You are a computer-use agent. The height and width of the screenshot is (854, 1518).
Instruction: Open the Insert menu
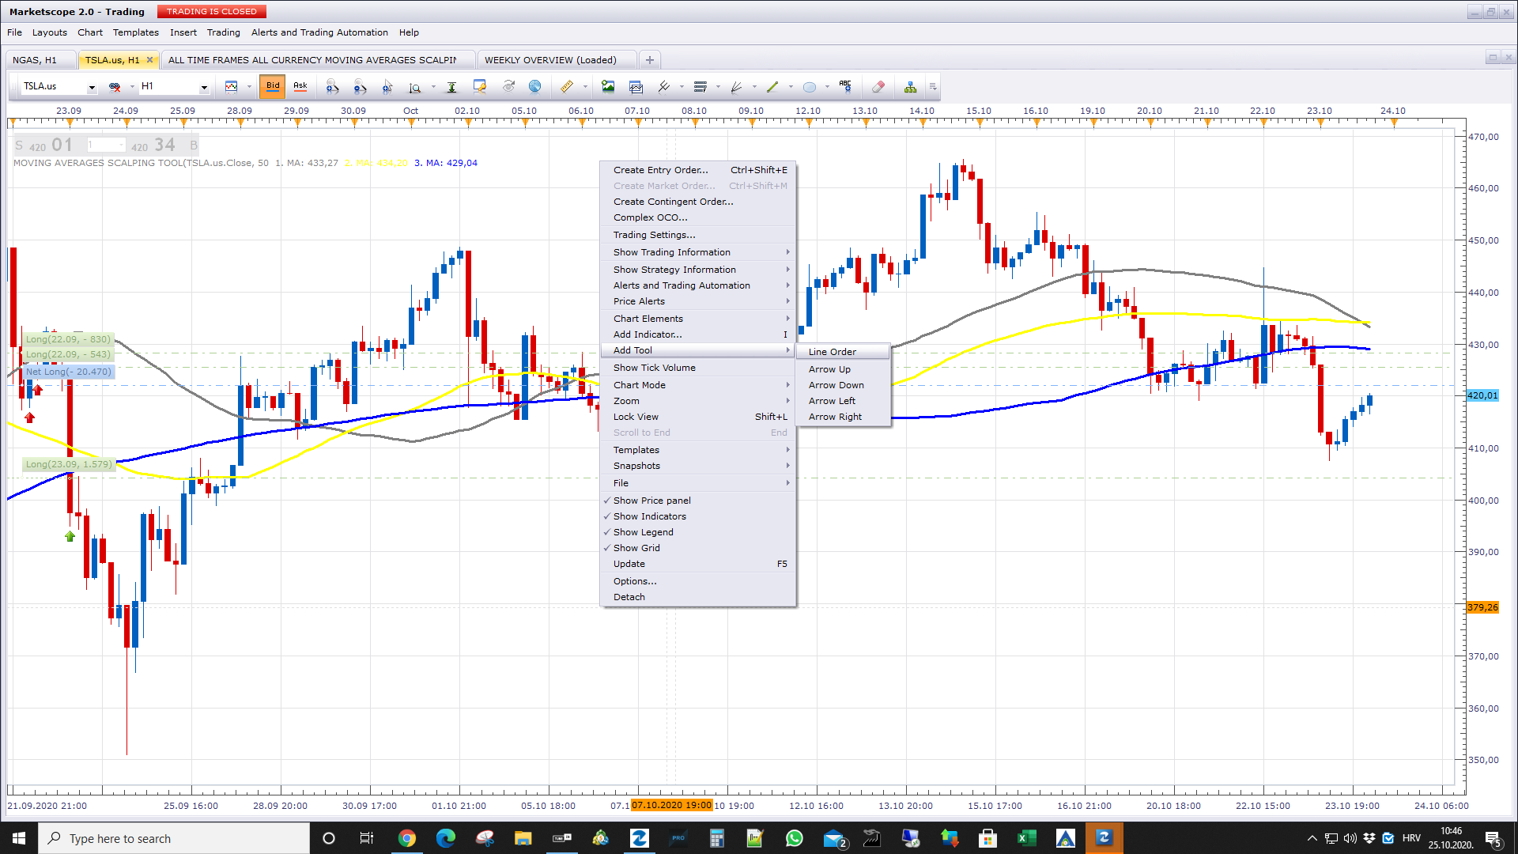pos(183,32)
